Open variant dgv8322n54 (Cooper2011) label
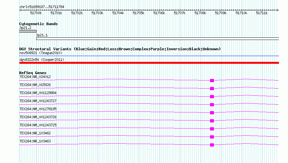Screen dimensions: 288x163 42,60
